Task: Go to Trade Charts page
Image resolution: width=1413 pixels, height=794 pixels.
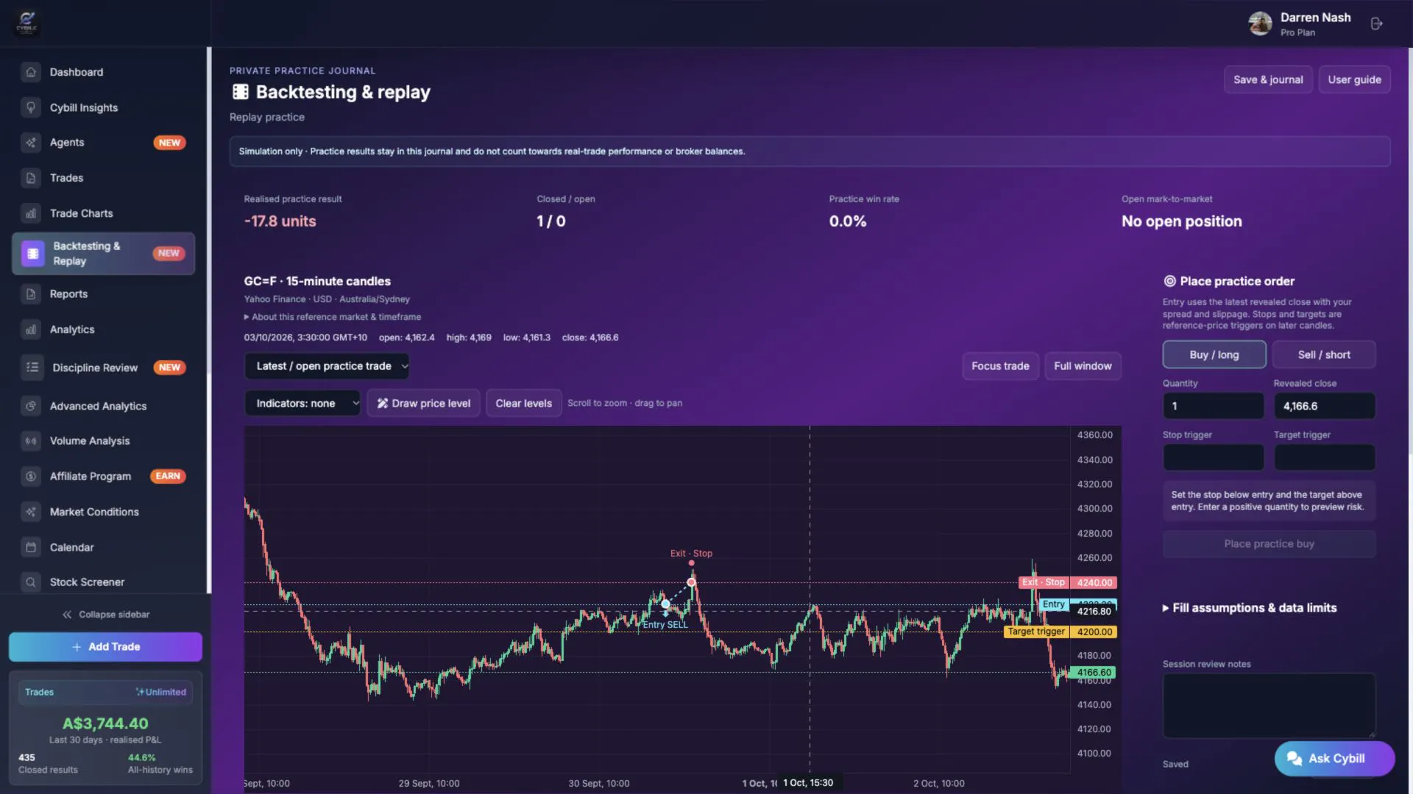Action: point(103,213)
